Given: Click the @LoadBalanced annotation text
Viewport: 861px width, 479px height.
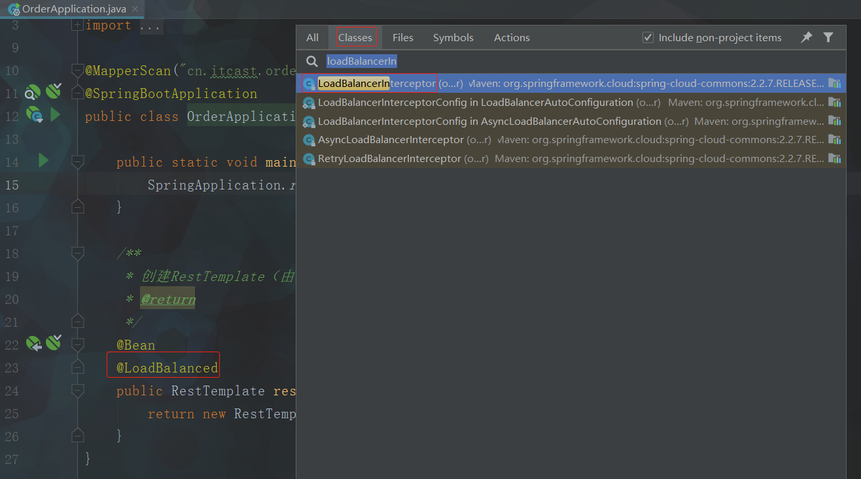Looking at the screenshot, I should 167,368.
